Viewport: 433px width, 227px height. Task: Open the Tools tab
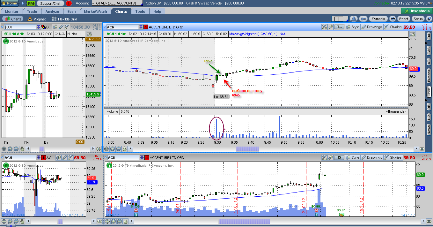140,11
